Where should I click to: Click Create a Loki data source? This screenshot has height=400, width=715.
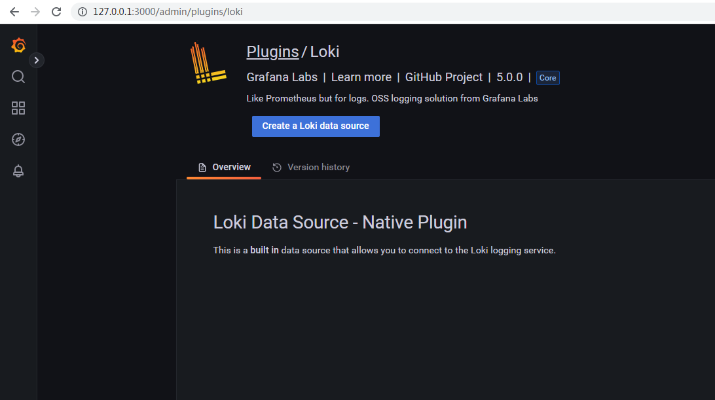316,126
